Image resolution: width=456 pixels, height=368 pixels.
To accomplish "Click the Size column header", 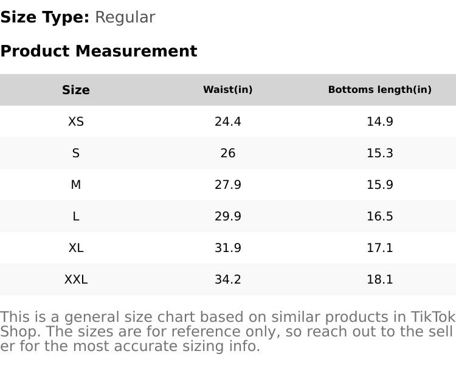I will 76,90.
